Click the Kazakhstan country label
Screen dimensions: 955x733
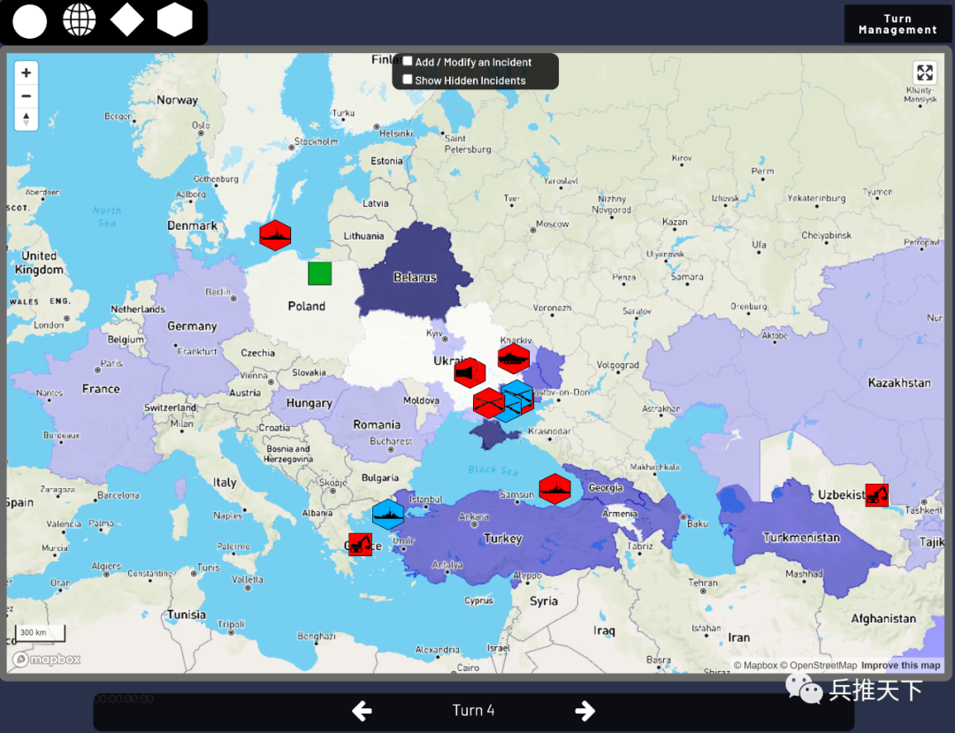click(899, 383)
